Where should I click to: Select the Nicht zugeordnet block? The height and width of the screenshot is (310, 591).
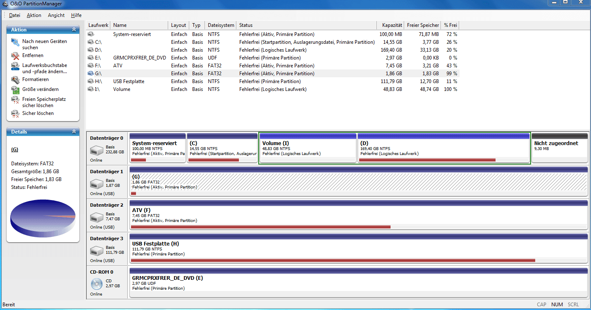[560, 148]
